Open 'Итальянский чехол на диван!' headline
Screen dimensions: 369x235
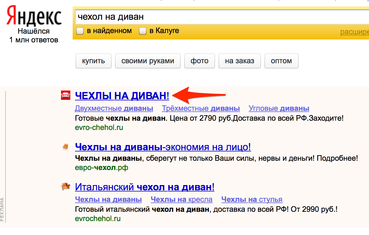point(145,187)
